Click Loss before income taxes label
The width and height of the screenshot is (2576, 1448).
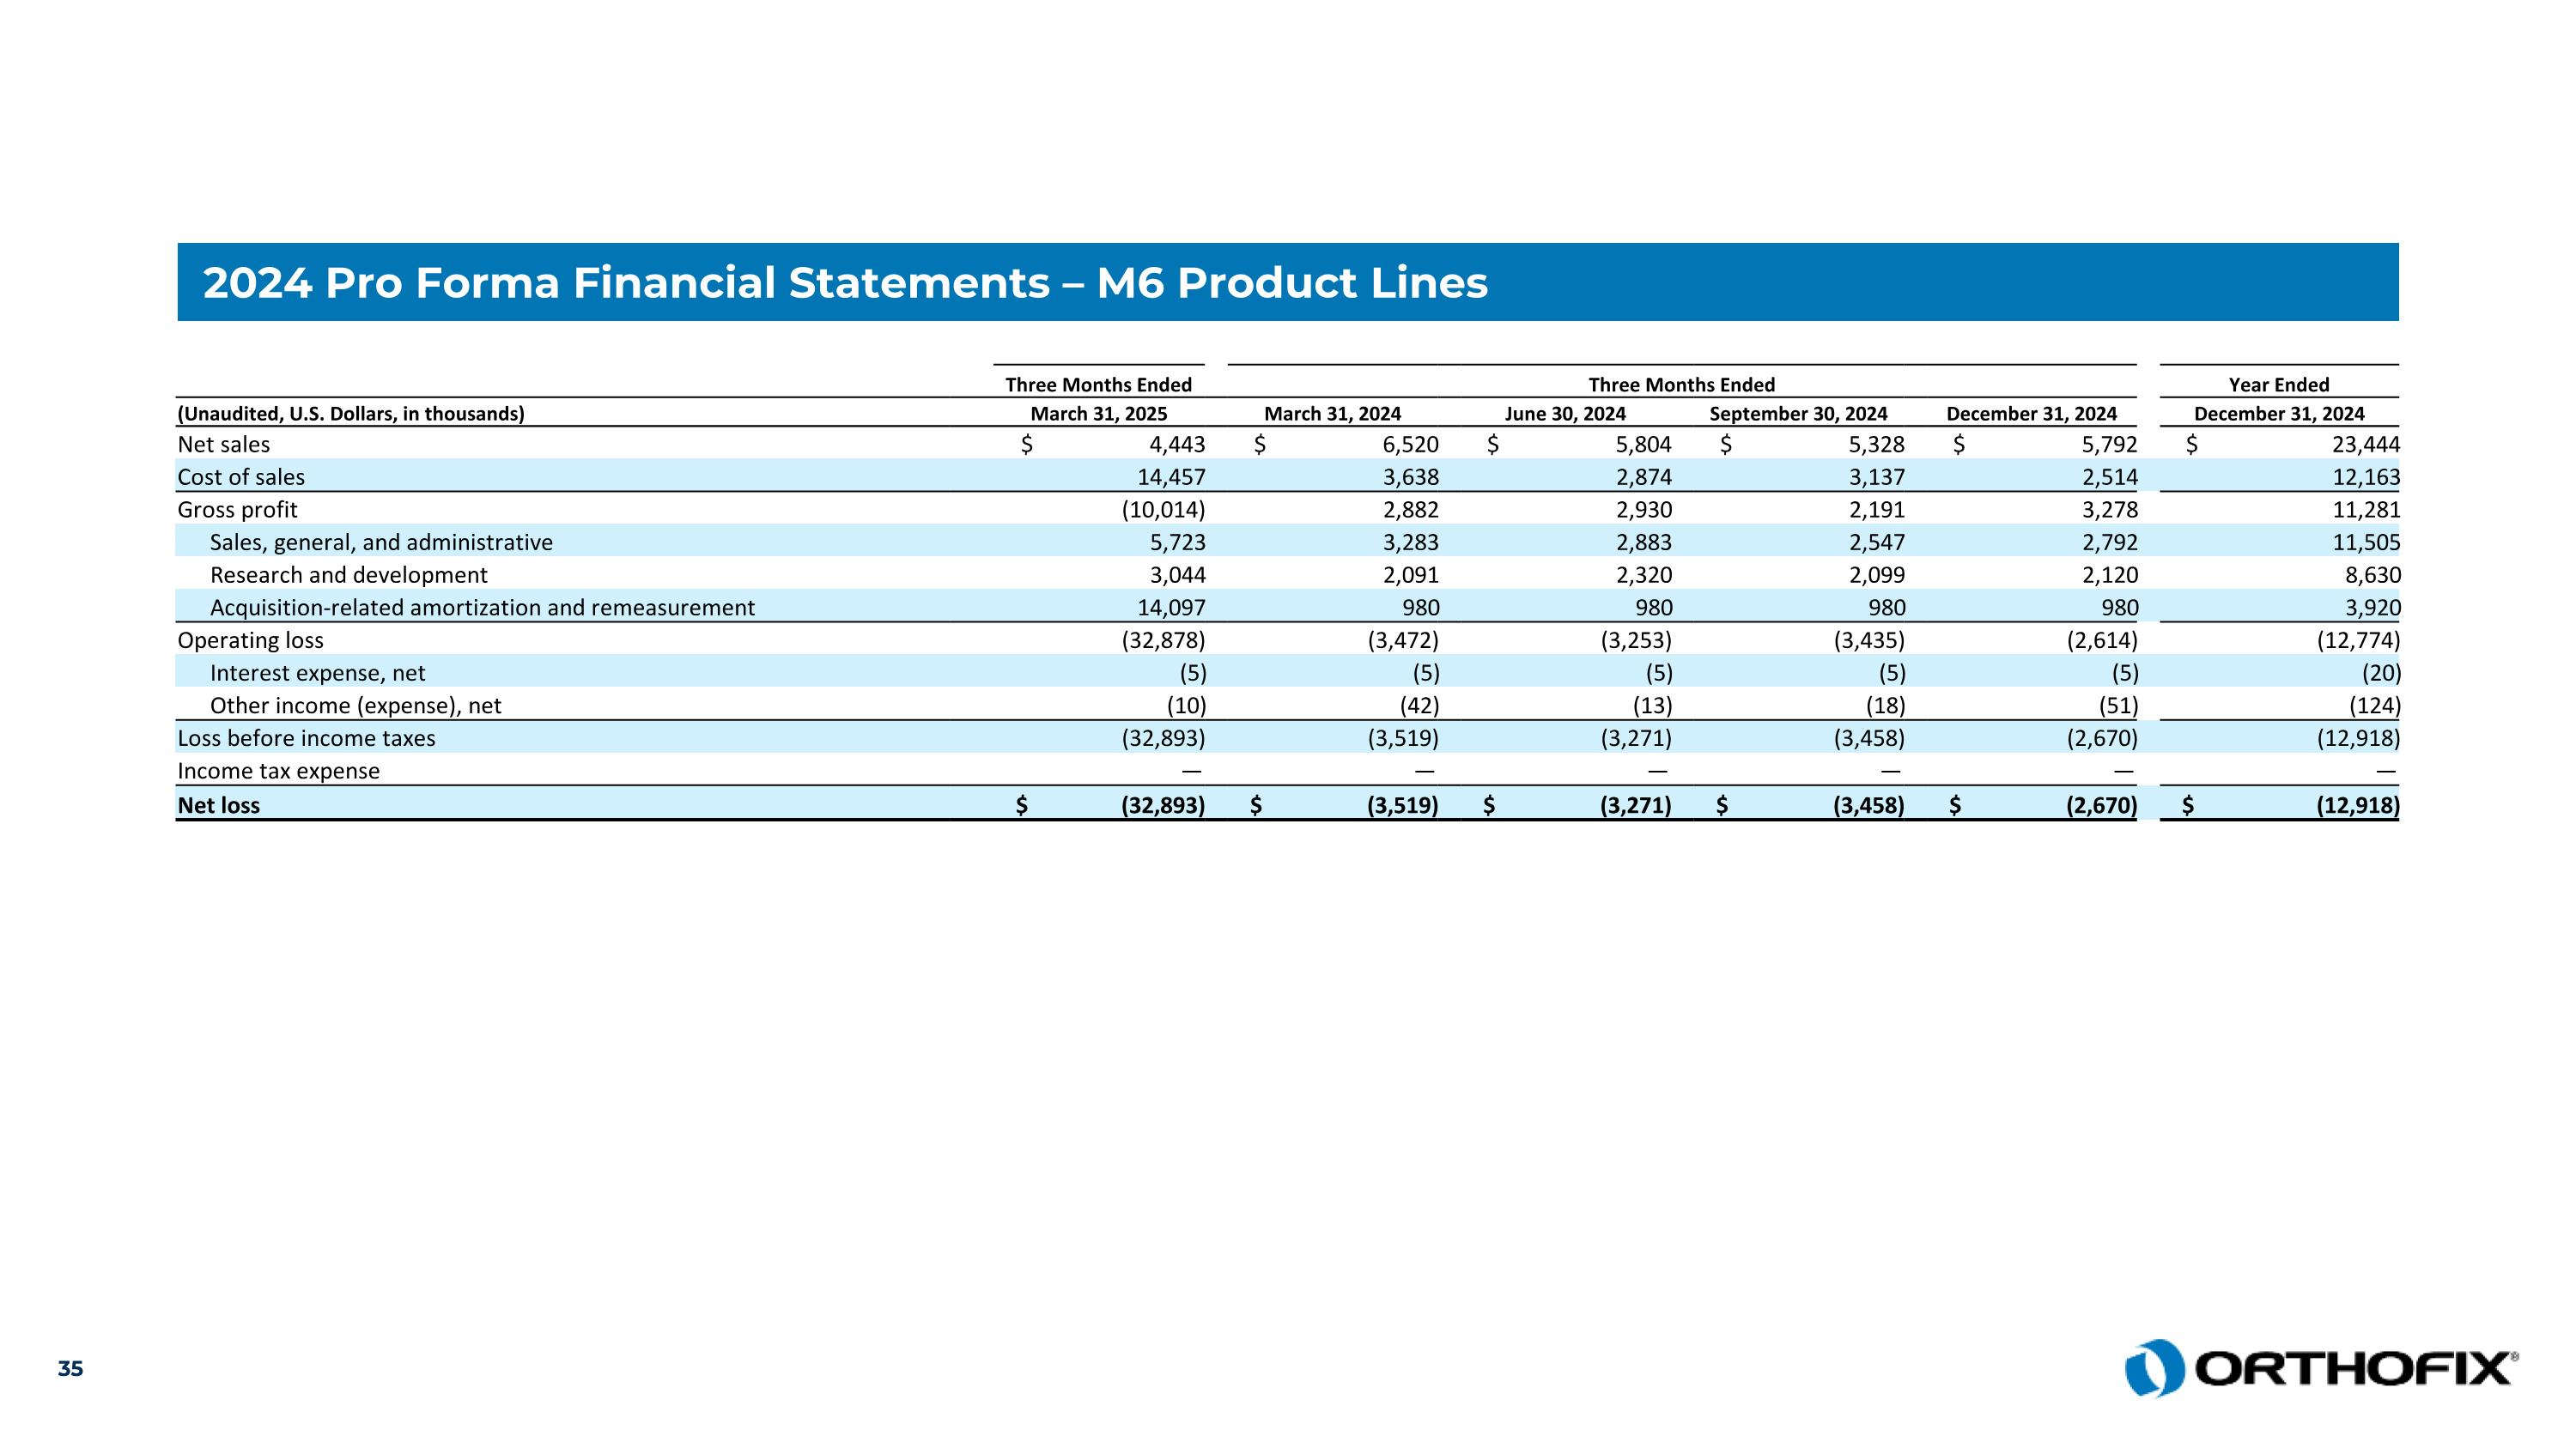(306, 738)
